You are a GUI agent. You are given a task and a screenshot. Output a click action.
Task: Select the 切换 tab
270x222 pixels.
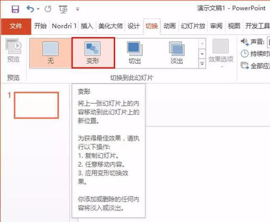pyautogui.click(x=152, y=26)
